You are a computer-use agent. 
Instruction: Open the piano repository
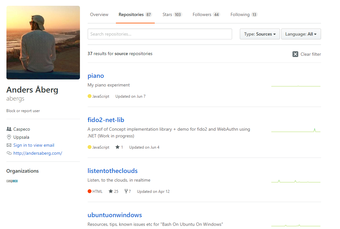click(96, 76)
